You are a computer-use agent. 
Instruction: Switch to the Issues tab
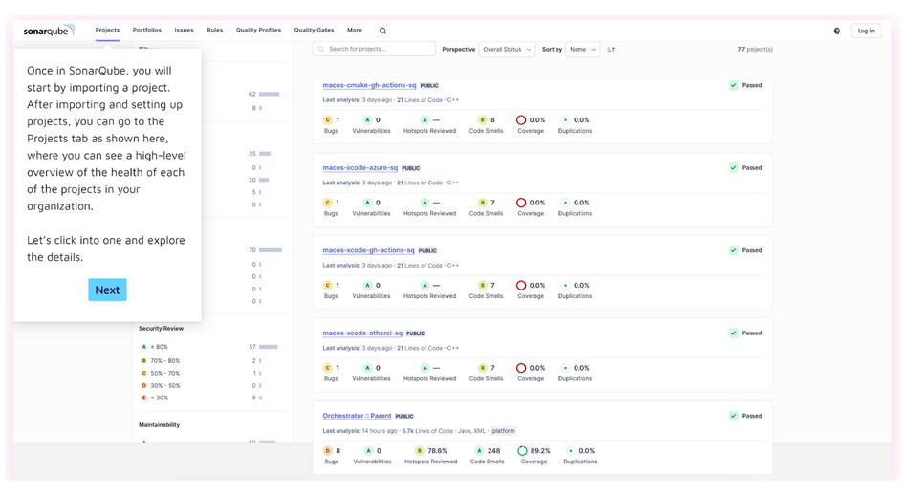pos(184,31)
